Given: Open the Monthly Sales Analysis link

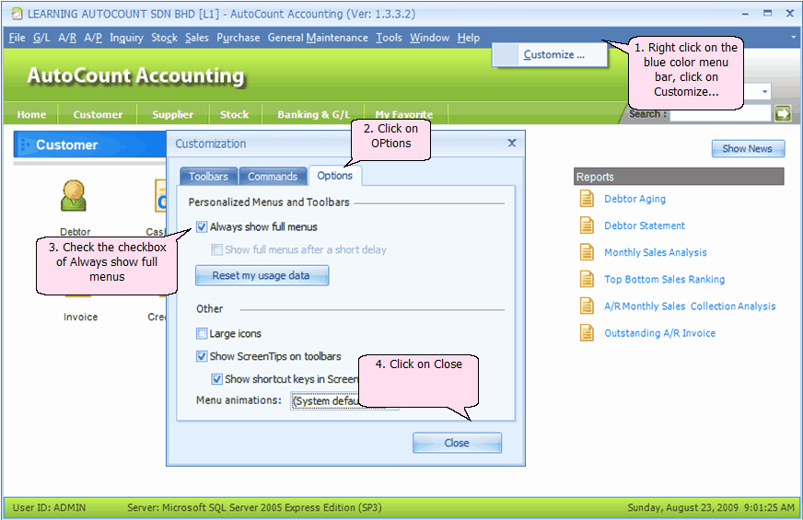Looking at the screenshot, I should (x=656, y=252).
